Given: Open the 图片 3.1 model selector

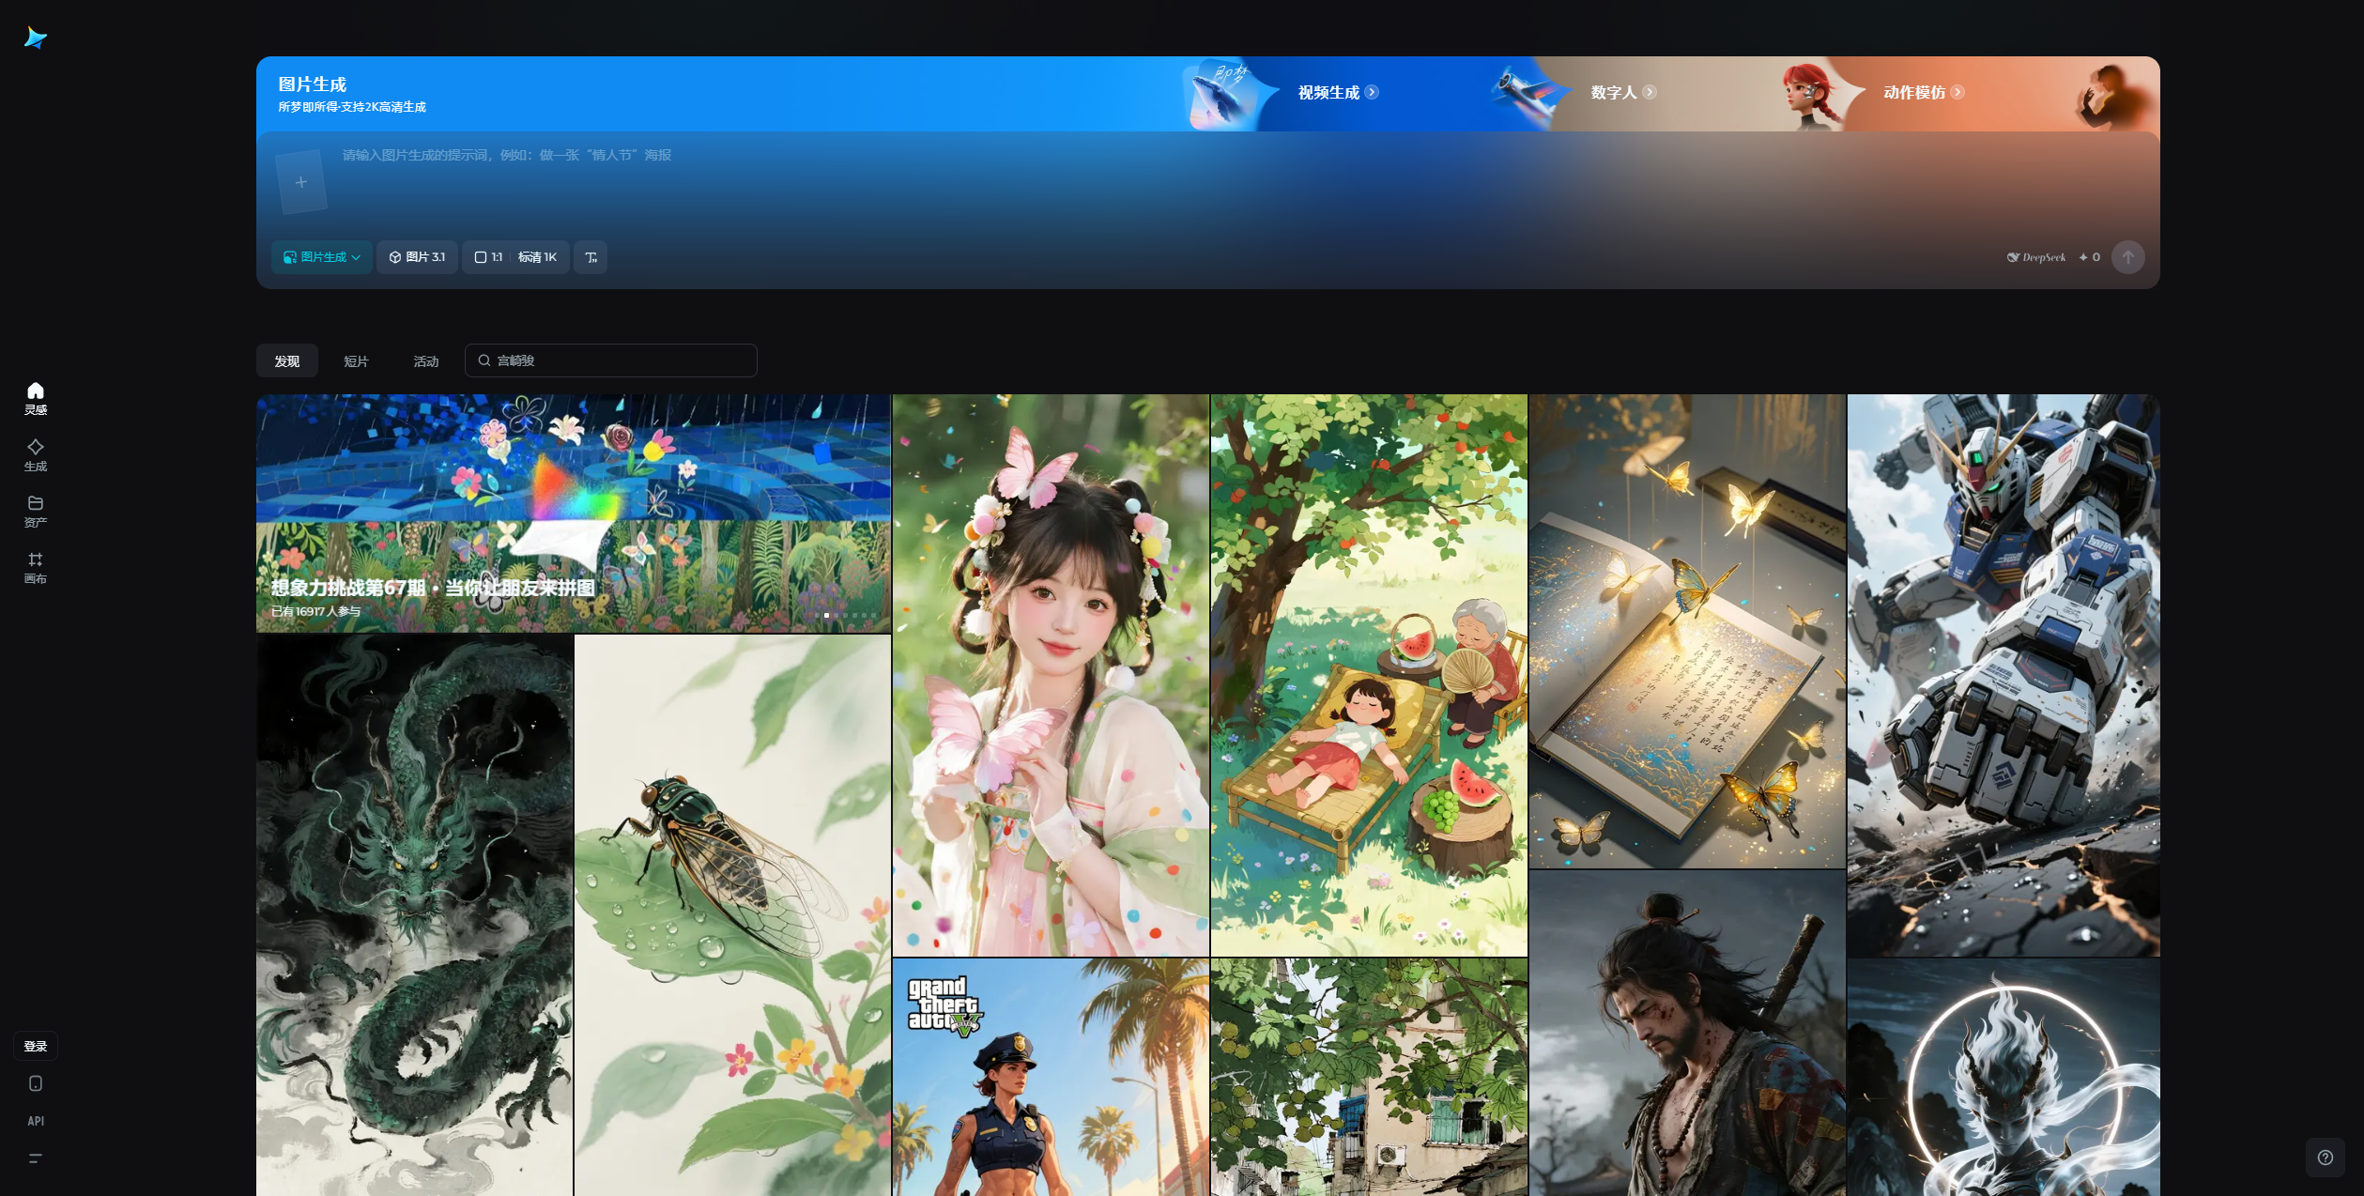Looking at the screenshot, I should (417, 257).
